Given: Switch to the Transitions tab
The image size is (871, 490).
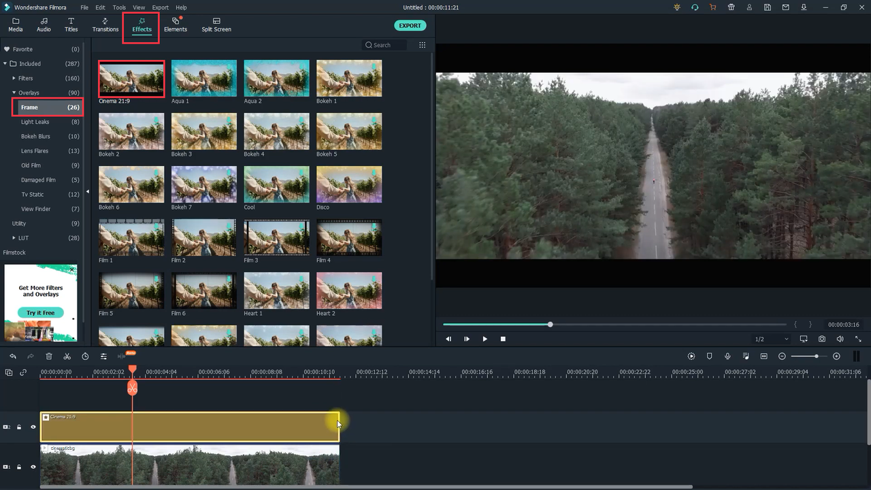Looking at the screenshot, I should [105, 25].
